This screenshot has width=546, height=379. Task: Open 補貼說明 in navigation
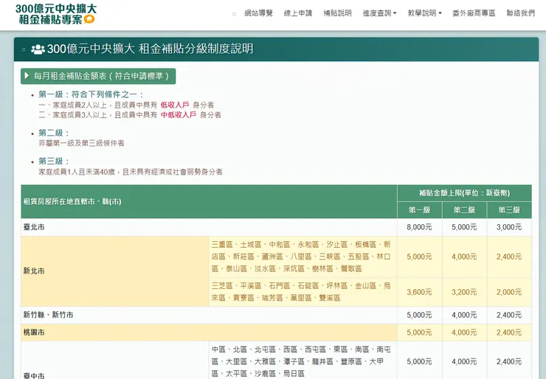[x=337, y=13]
